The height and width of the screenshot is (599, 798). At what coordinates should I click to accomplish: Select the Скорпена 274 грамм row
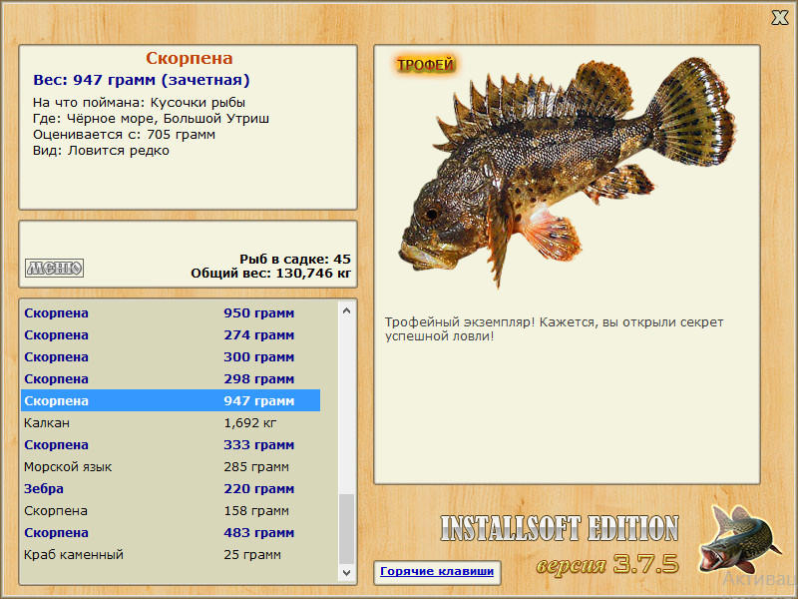[x=171, y=334]
